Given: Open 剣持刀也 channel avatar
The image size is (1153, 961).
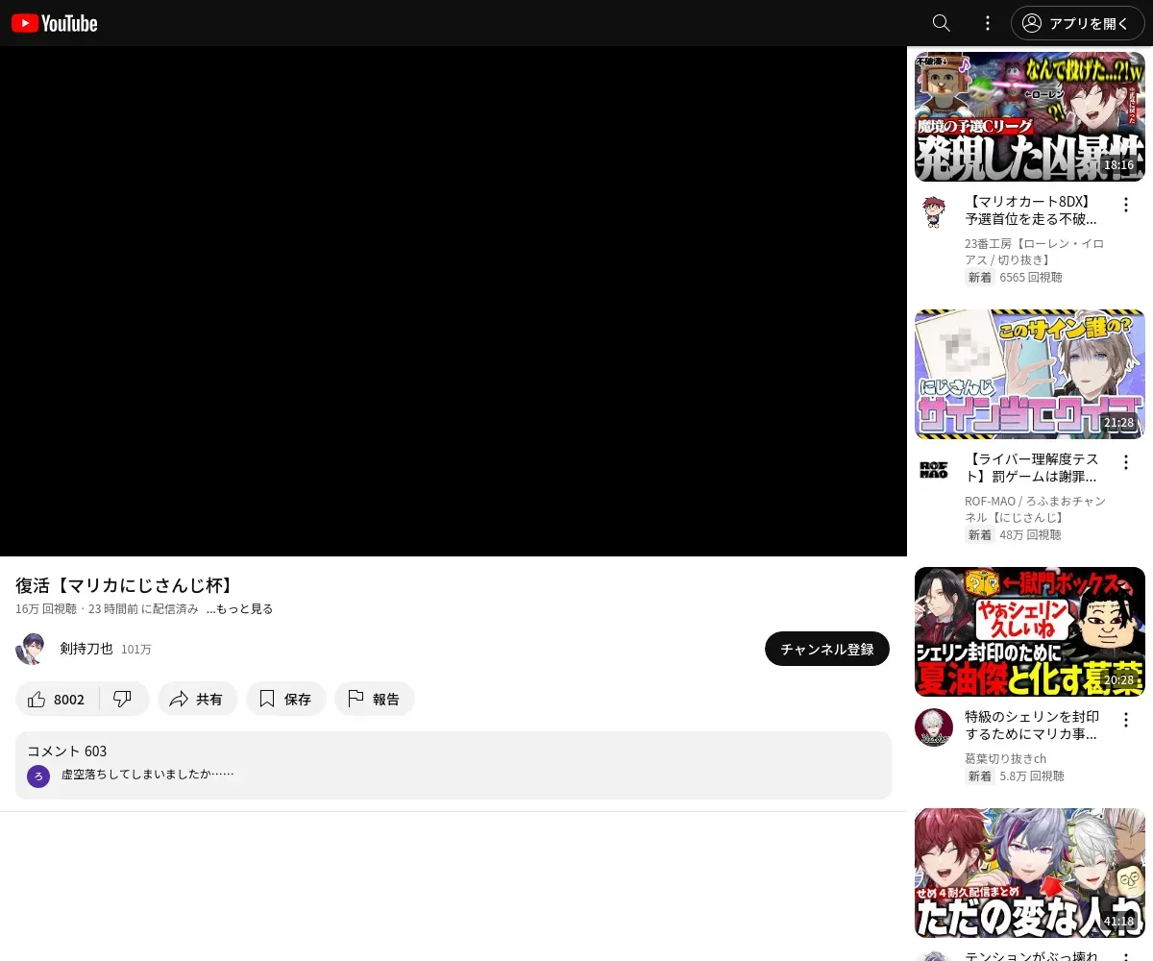Looking at the screenshot, I should click(x=31, y=649).
